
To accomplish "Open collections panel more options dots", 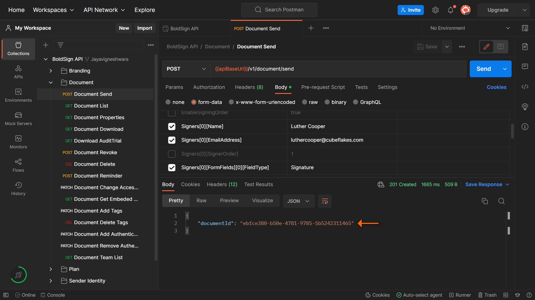I will point(151,45).
